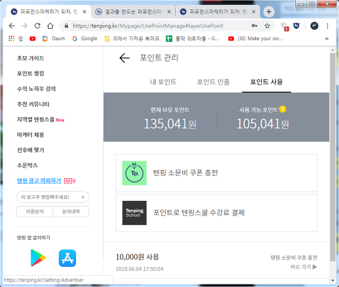This screenshot has height=287, width=339.
Task: Click 바로 가기 link
Action: [304, 267]
